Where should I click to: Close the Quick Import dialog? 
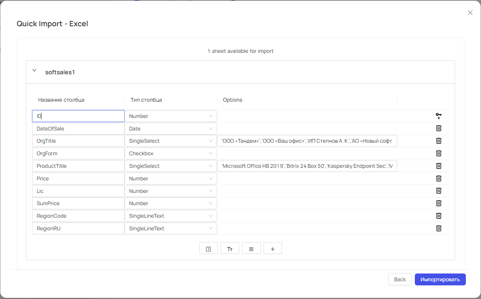click(470, 13)
